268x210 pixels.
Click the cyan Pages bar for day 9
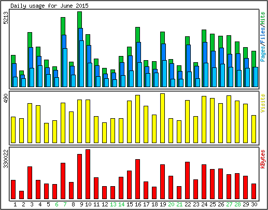(81, 64)
